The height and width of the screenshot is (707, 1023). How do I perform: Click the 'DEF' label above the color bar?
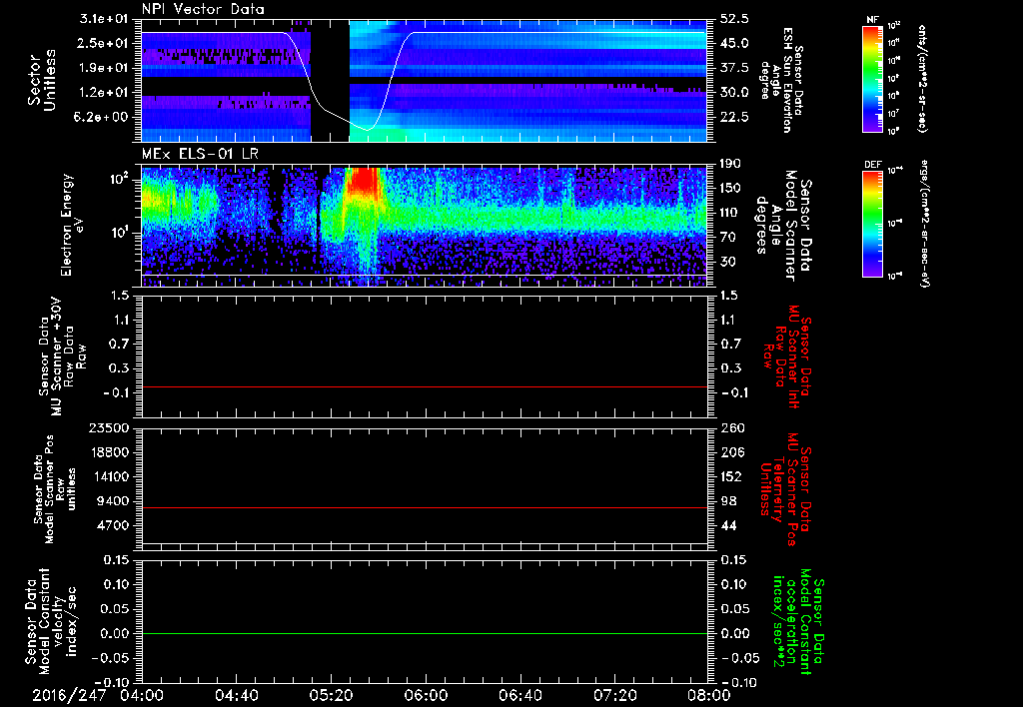pyautogui.click(x=872, y=165)
